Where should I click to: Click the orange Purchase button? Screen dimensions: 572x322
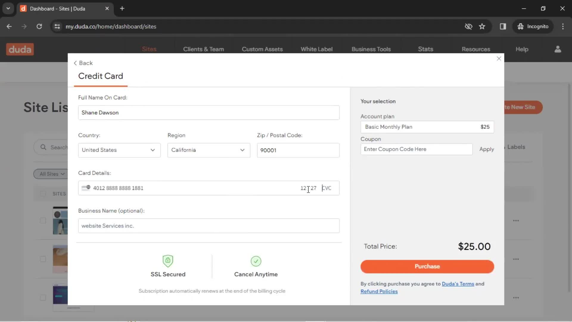pyautogui.click(x=427, y=267)
